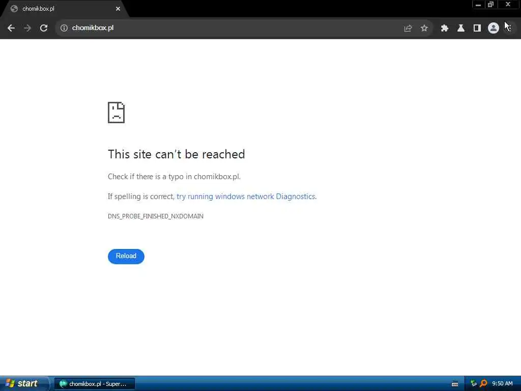Restore down the browser window

pos(491,5)
